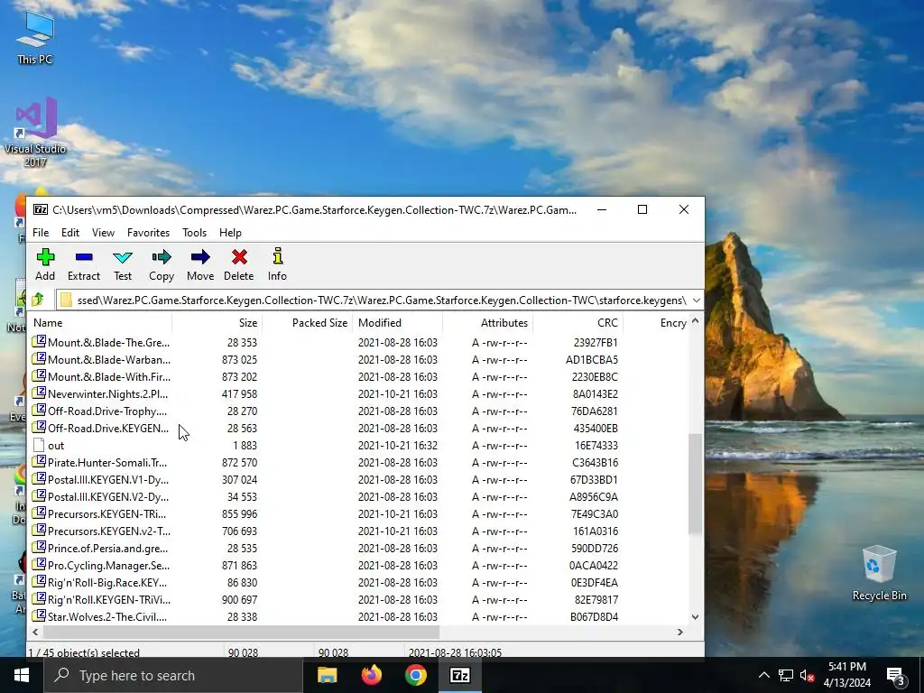Open Visual Studio 2017 desktop shortcut
This screenshot has width=924, height=693.
(35, 133)
